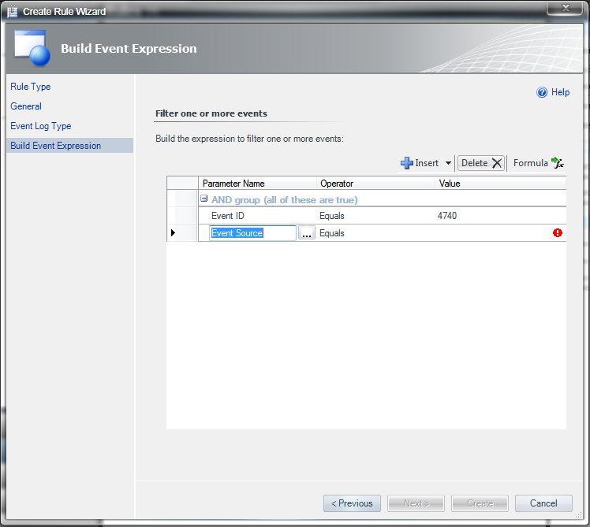This screenshot has width=590, height=527.
Task: Select the 4740 value cell
Action: (447, 216)
